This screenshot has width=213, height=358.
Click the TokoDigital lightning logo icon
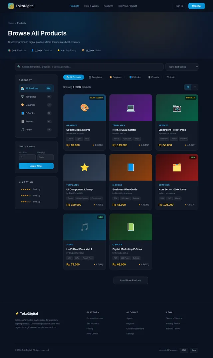pyautogui.click(x=11, y=6)
